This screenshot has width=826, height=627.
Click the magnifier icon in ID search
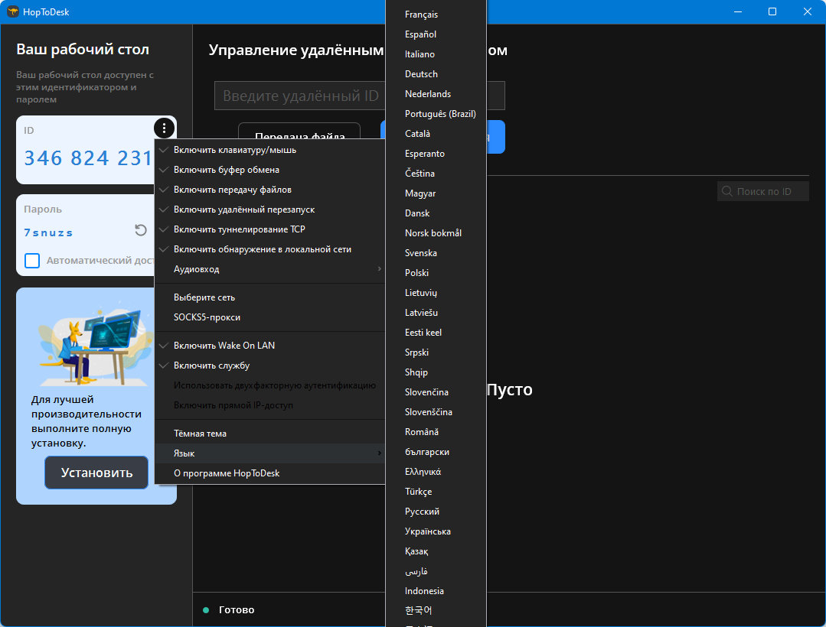click(727, 191)
